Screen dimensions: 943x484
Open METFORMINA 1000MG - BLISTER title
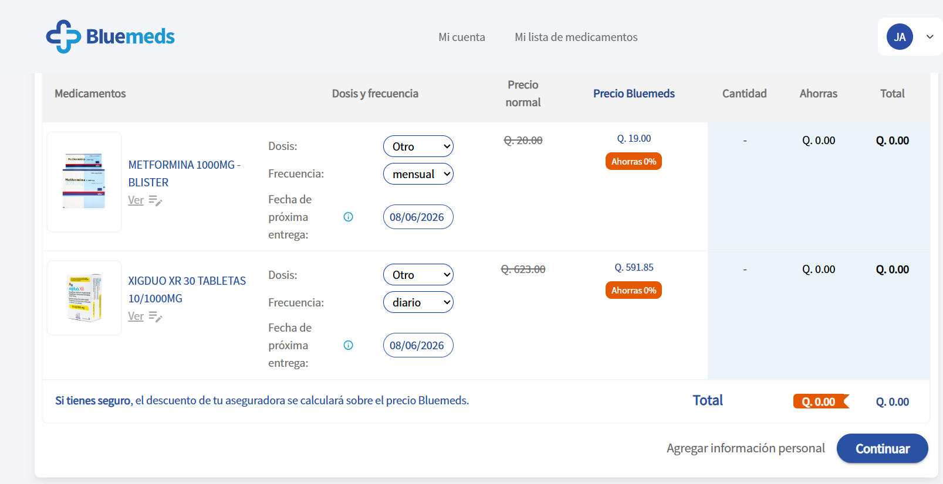point(184,173)
